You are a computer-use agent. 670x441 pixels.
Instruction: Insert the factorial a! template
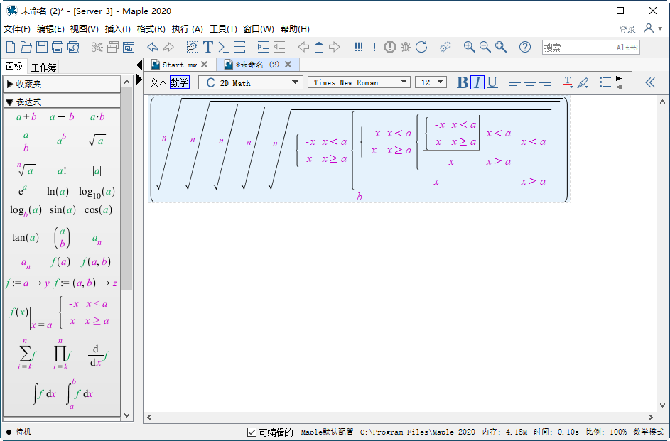pyautogui.click(x=62, y=170)
